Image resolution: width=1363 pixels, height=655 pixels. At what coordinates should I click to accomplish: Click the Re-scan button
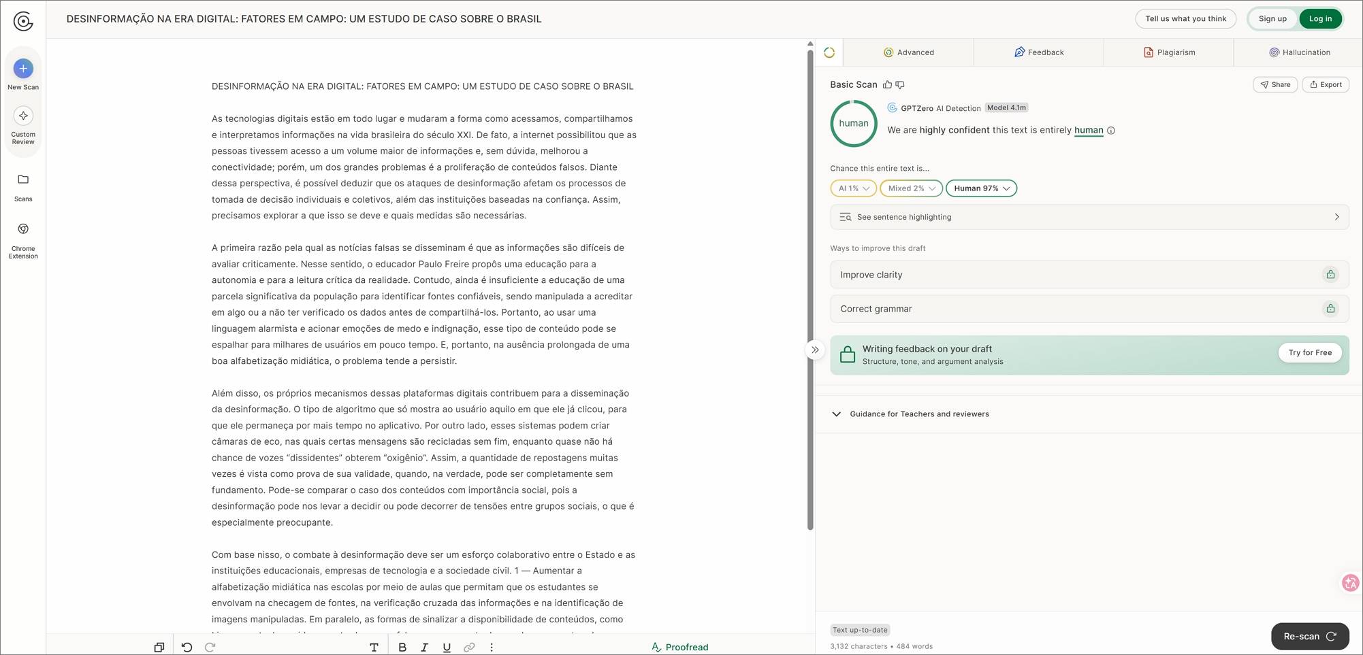1310,637
